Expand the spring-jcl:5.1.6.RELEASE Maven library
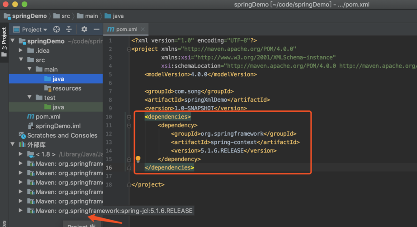This screenshot has height=227, width=417. pyautogui.click(x=21, y=210)
